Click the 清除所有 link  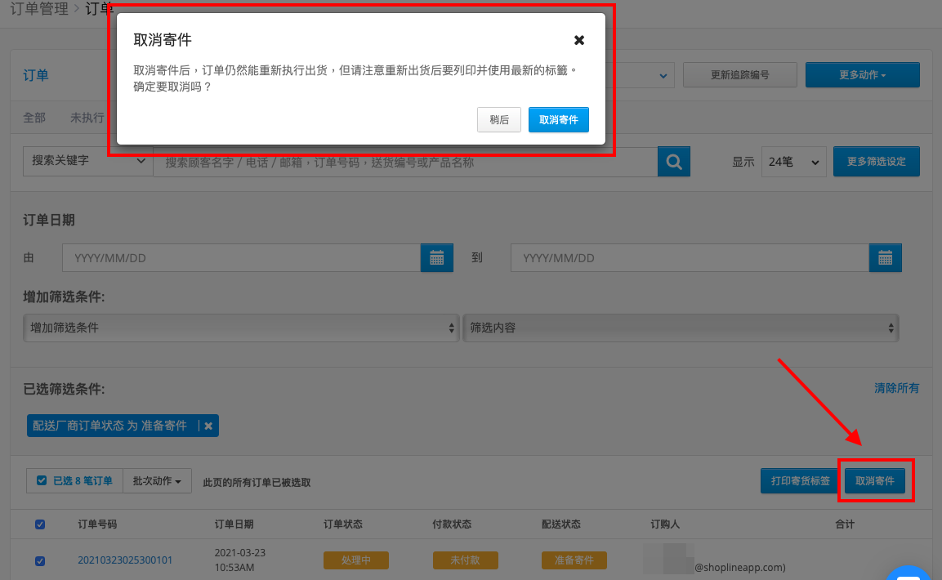point(895,388)
